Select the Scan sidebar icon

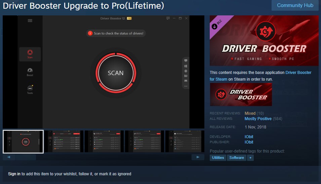30,54
